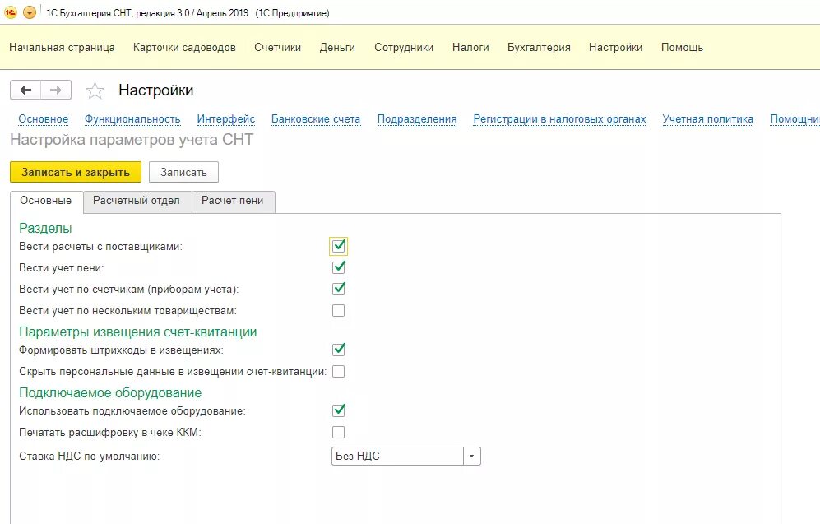The image size is (820, 524).
Task: Enable Печатать расшифровку в чеке ККМ
Action: tap(339, 433)
